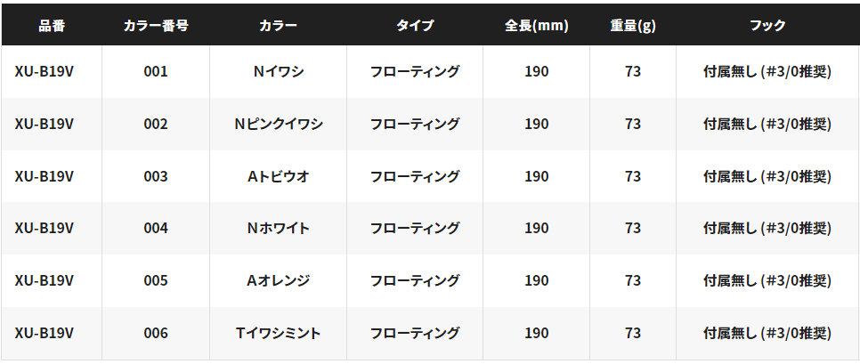Click the タイプ column header
The width and height of the screenshot is (860, 364).
pos(415,26)
